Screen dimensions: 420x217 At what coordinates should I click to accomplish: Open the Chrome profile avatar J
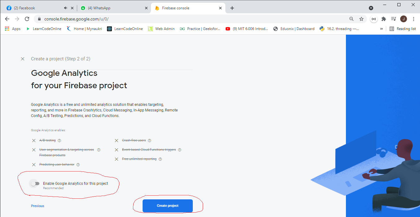(x=403, y=19)
